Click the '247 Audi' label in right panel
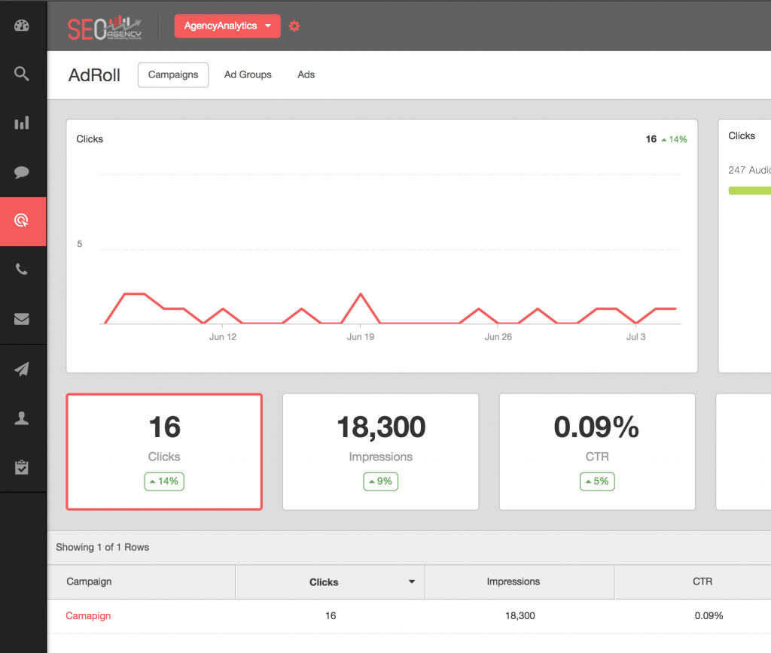The height and width of the screenshot is (653, 771). coord(749,170)
